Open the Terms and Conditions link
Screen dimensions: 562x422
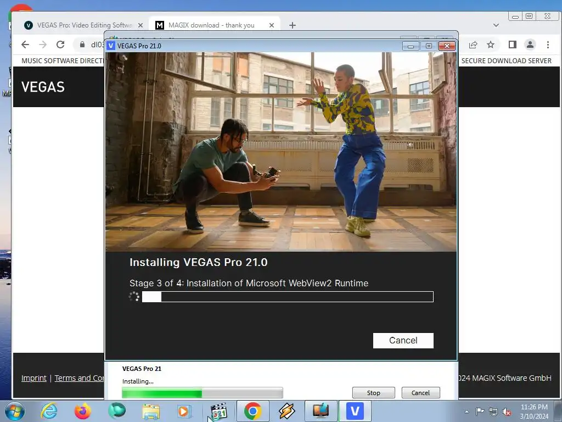click(x=79, y=378)
